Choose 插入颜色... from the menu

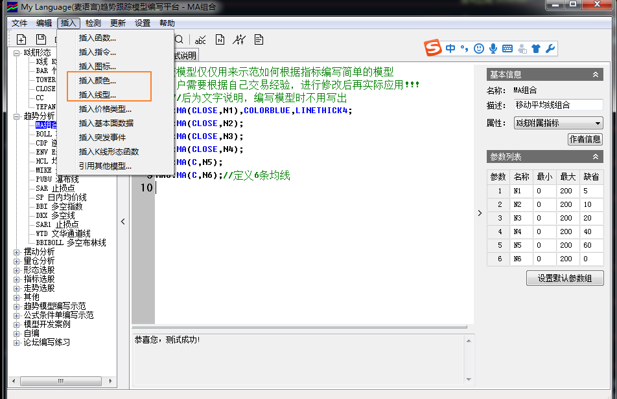[x=97, y=81]
